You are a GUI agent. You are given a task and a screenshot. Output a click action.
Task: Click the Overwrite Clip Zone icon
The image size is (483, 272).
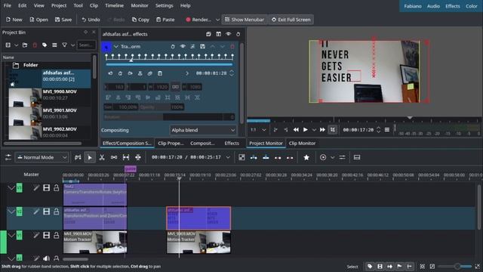pyautogui.click(x=266, y=157)
